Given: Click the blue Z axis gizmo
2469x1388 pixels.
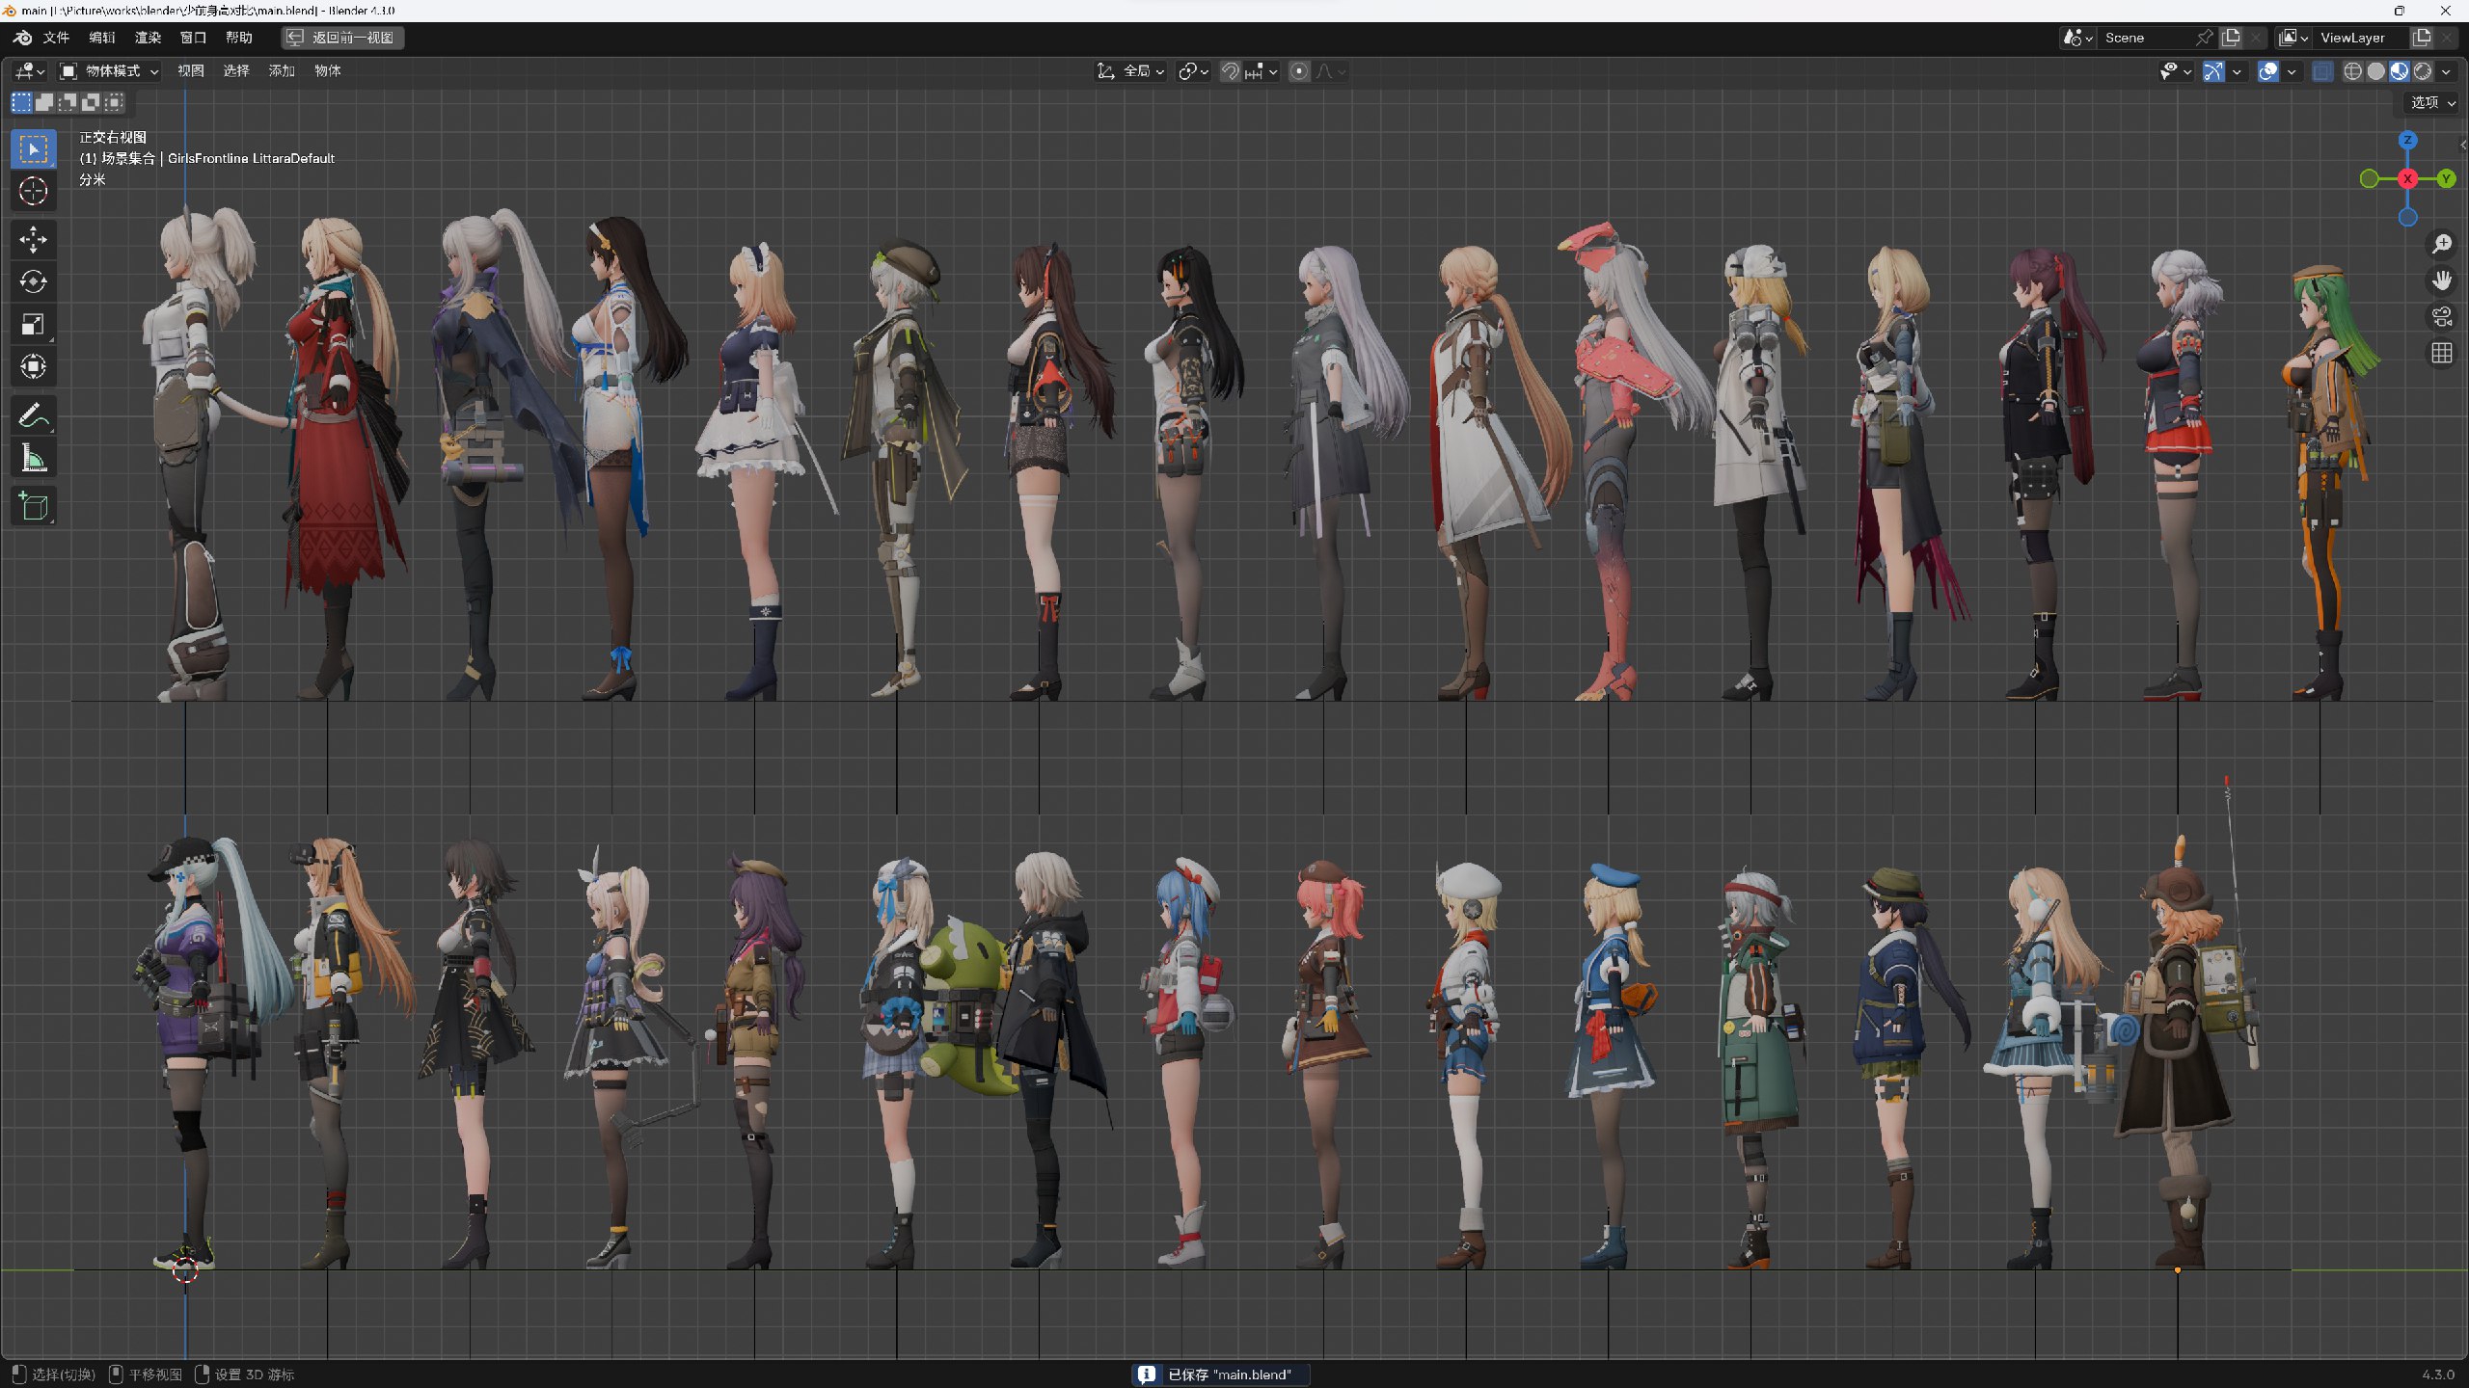Looking at the screenshot, I should (x=2407, y=140).
